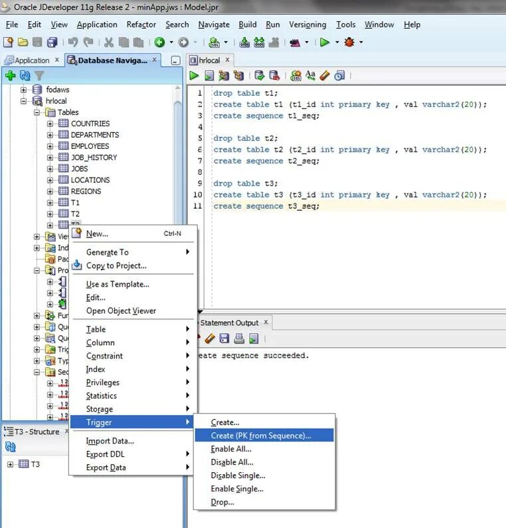This screenshot has width=506, height=528.
Task: Click the New gallery icon in main toolbar
Action: pos(8,42)
